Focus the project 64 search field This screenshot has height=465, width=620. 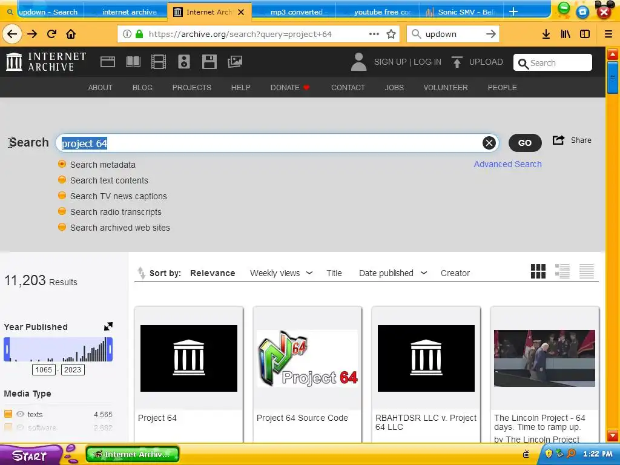pos(277,143)
